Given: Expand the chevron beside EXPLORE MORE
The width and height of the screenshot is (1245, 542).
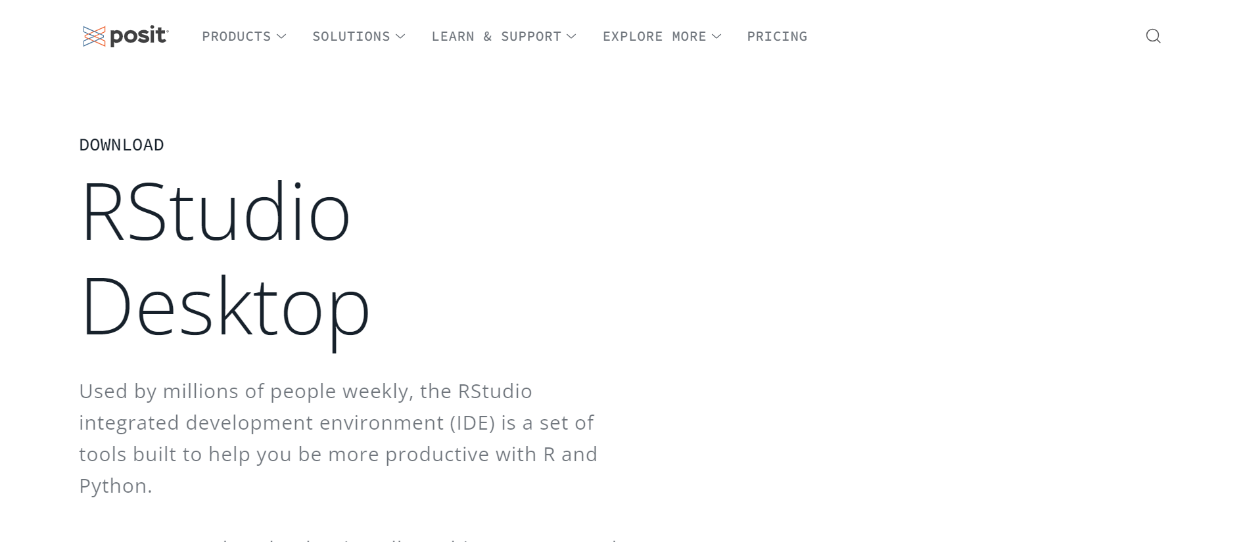Looking at the screenshot, I should point(716,36).
